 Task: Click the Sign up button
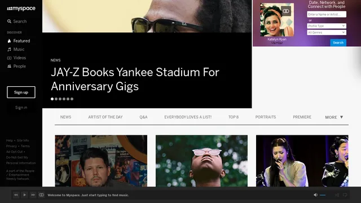point(21,92)
